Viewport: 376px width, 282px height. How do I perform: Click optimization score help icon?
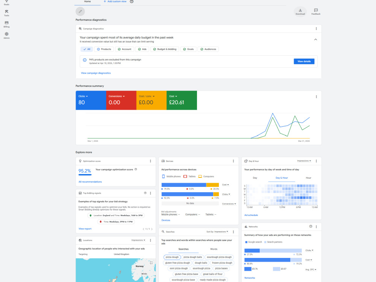coord(136,169)
